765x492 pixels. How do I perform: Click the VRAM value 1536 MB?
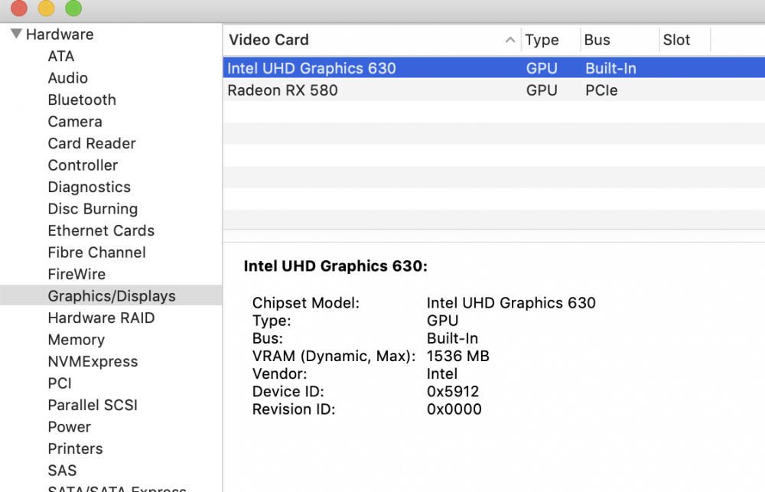(x=457, y=357)
